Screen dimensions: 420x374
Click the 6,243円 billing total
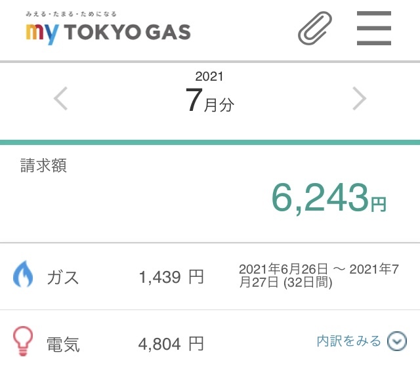(328, 198)
